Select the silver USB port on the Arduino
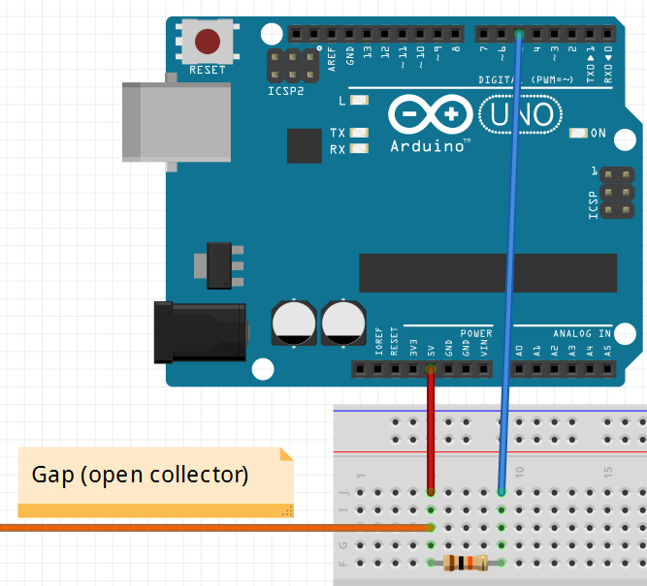The image size is (647, 586). point(177,122)
